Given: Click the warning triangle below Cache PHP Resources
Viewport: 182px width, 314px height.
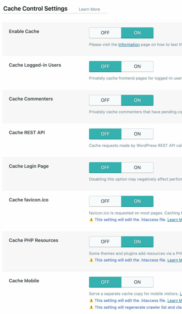Looking at the screenshot, I should click(x=91, y=260).
